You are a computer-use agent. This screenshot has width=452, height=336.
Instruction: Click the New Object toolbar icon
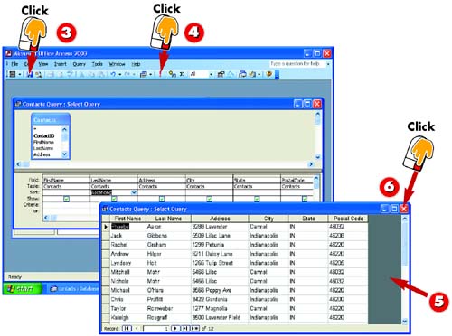point(252,74)
